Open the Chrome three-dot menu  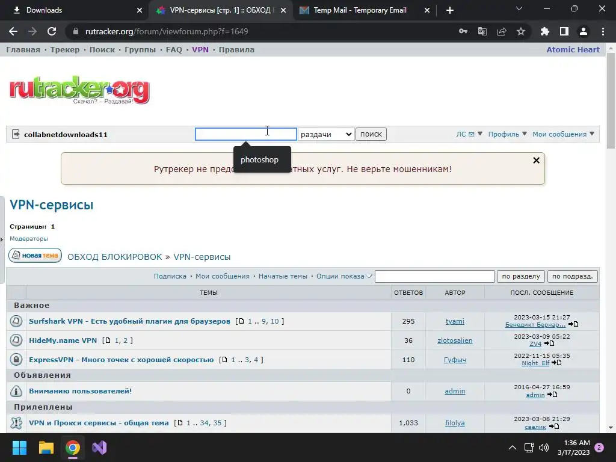click(603, 31)
